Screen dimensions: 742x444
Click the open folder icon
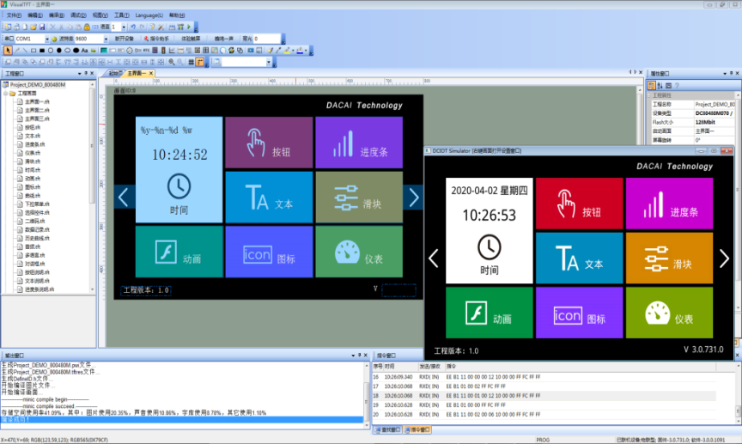pos(33,27)
